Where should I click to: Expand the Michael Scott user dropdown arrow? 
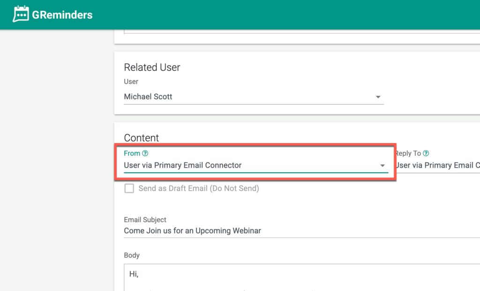tap(378, 97)
